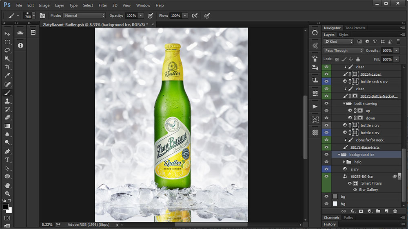The width and height of the screenshot is (408, 229).
Task: Create new adjustment layer icon
Action: point(370,211)
